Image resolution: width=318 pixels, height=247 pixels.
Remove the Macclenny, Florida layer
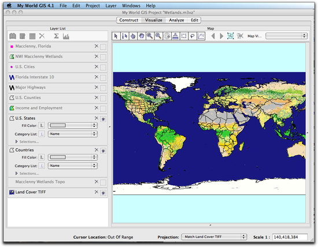(x=97, y=46)
